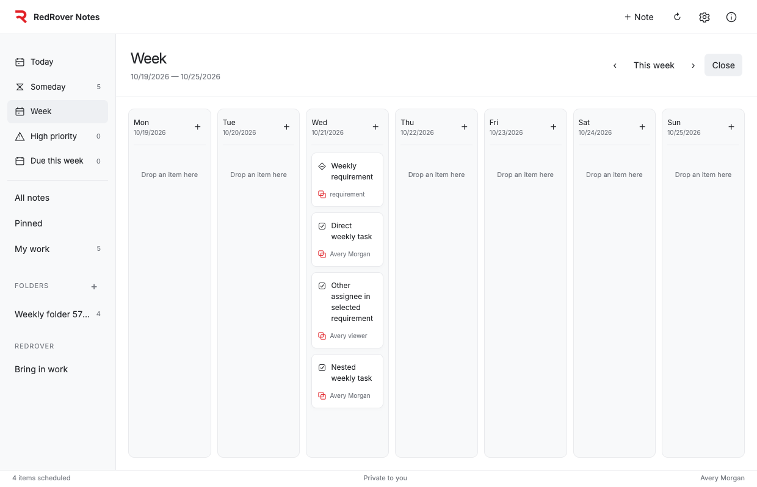The height and width of the screenshot is (487, 757).
Task: Open the Someday list in sidebar
Action: [x=57, y=87]
